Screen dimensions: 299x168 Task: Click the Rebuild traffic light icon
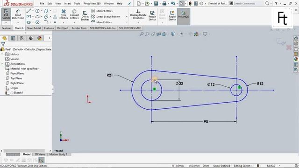(190, 3)
